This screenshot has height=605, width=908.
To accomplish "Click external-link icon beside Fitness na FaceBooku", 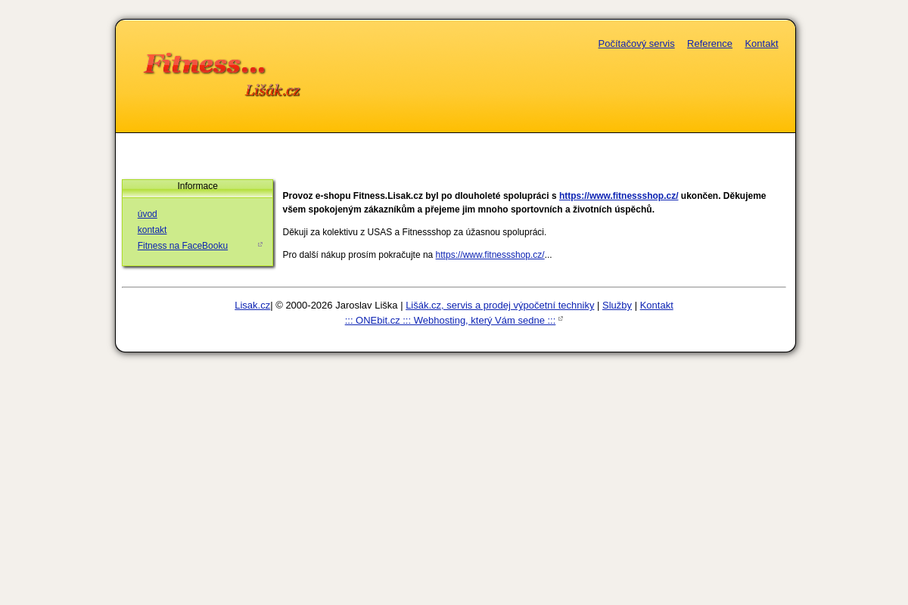I will [x=260, y=244].
